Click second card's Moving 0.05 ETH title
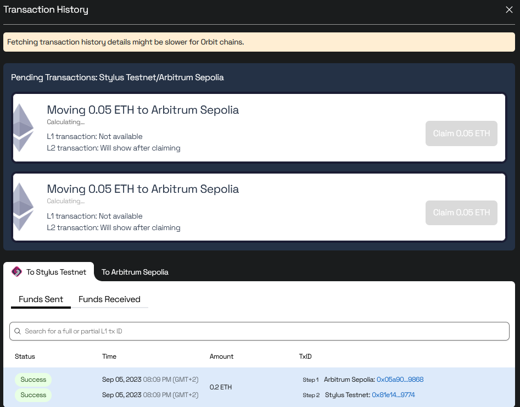This screenshot has height=407, width=520. 143,189
